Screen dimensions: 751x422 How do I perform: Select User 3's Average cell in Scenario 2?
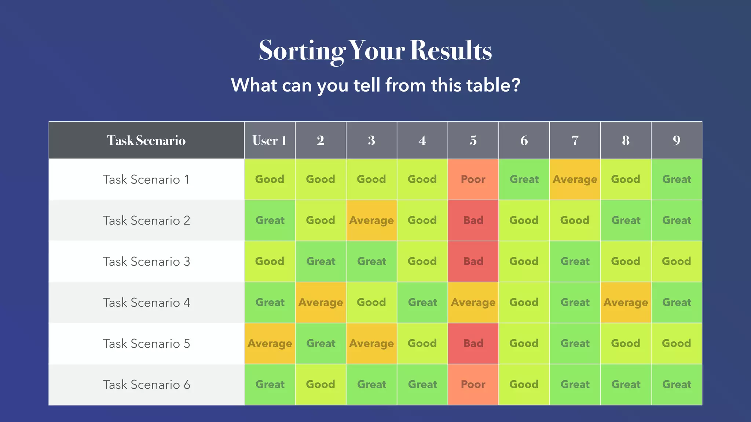371,220
